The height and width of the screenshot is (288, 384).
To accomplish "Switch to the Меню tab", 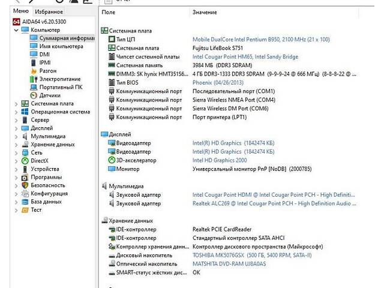I will pyautogui.click(x=21, y=11).
